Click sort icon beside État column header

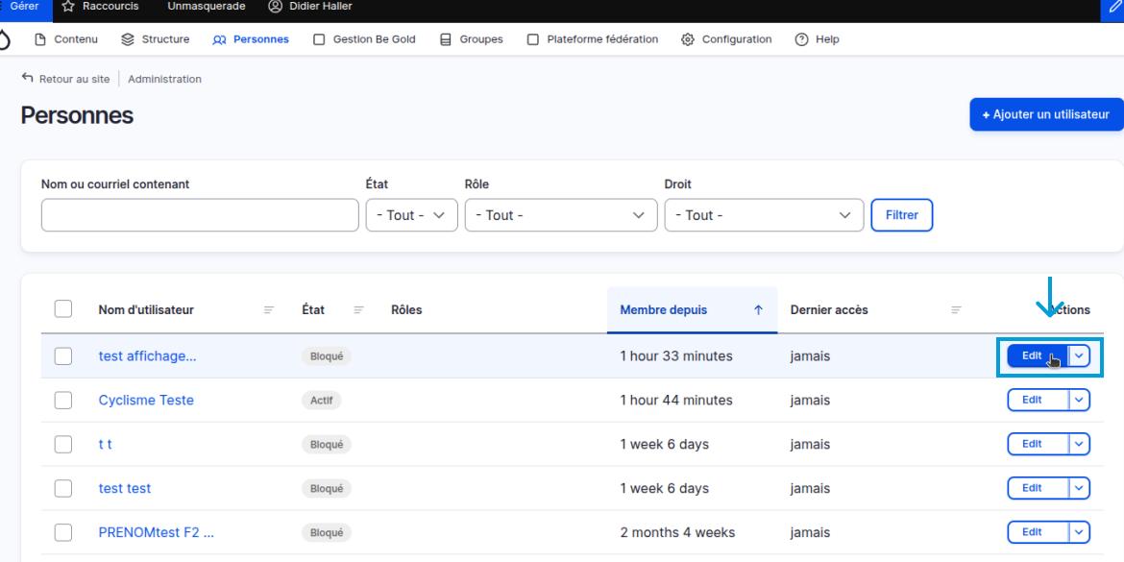[x=358, y=310]
